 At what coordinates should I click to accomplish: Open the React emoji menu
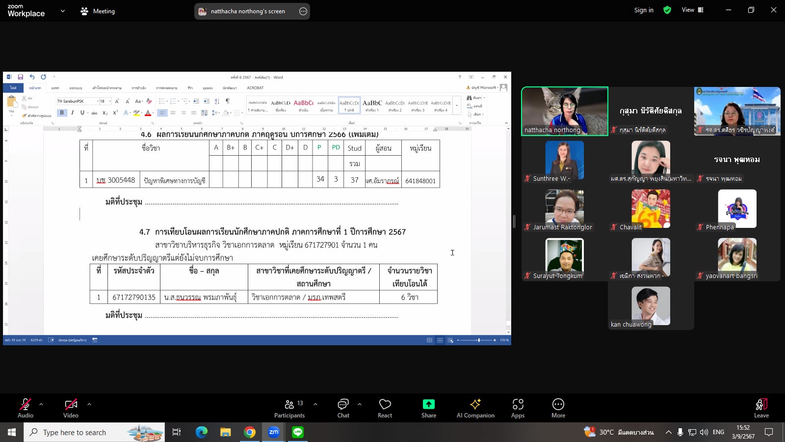pyautogui.click(x=385, y=408)
